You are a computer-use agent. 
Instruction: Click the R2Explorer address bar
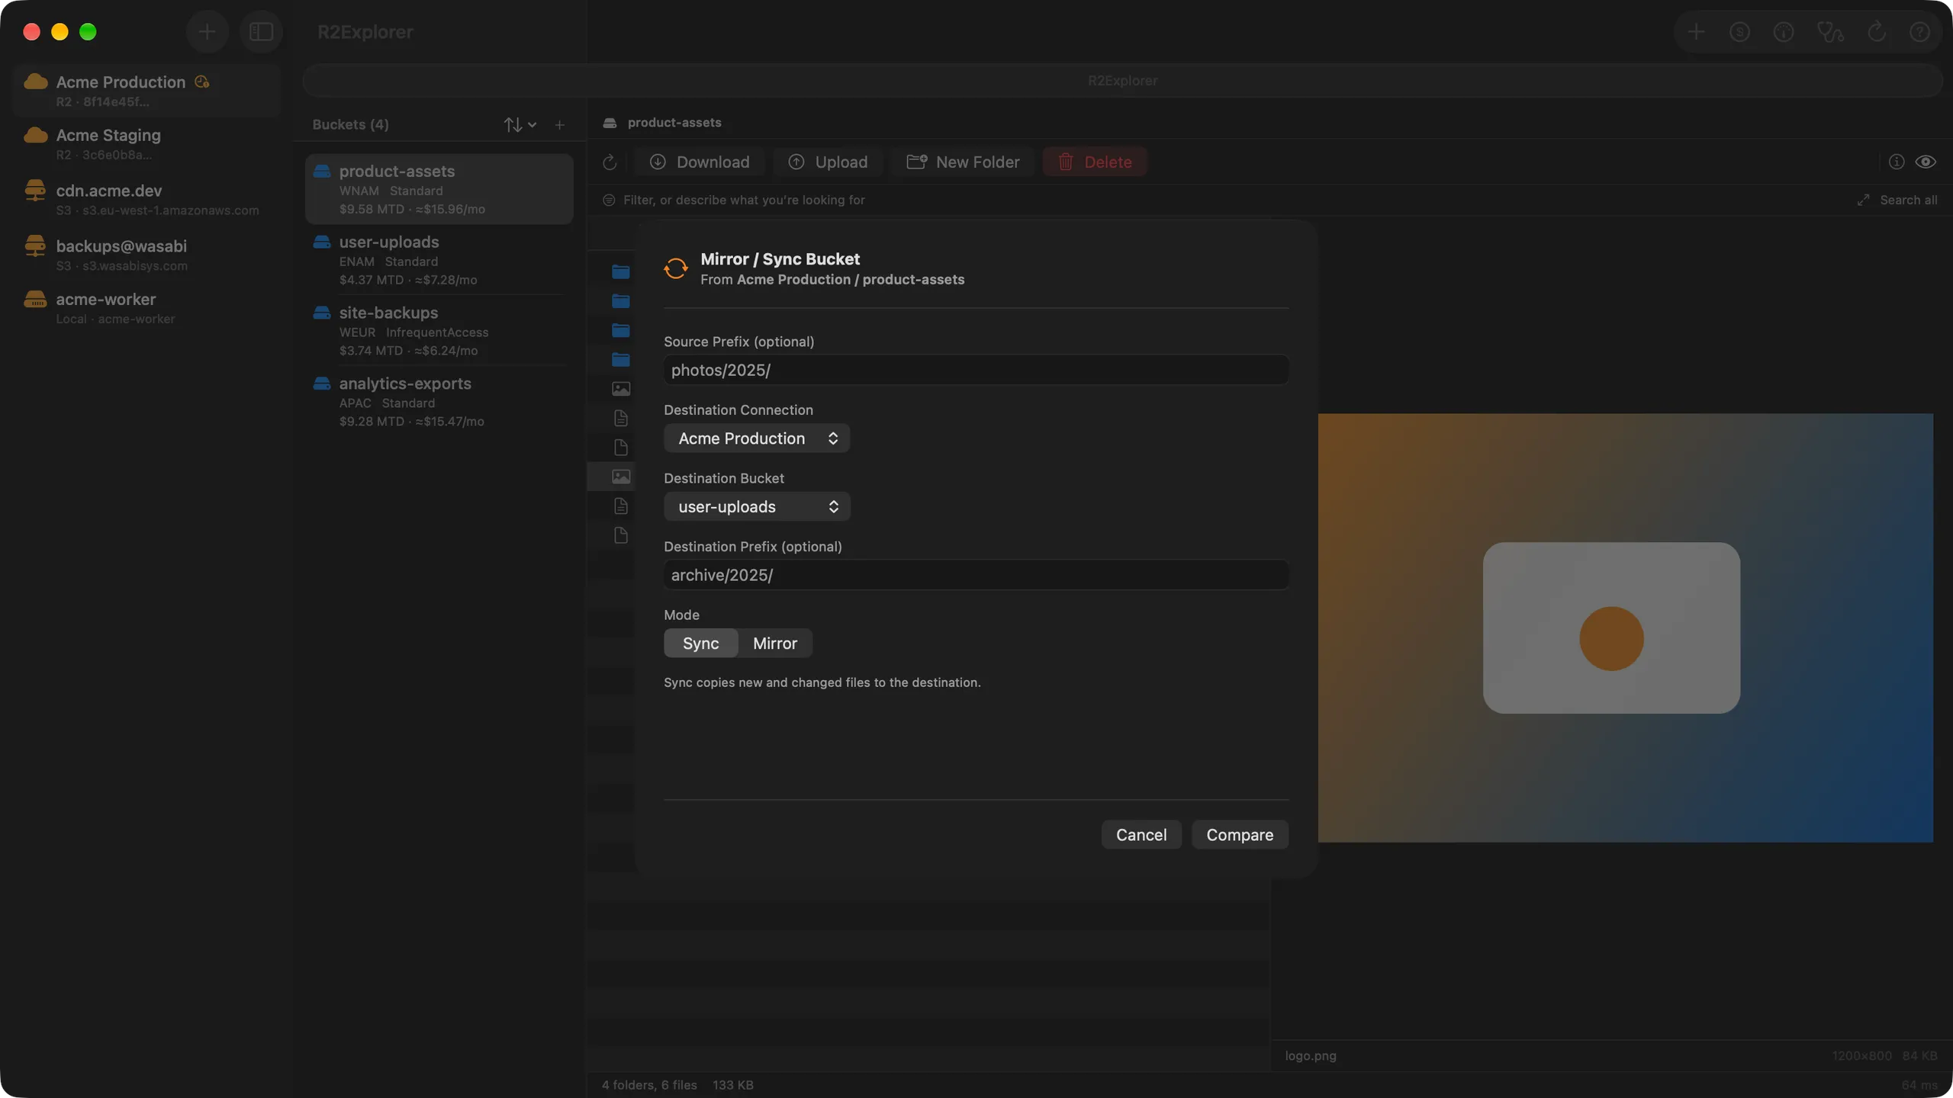click(1122, 81)
